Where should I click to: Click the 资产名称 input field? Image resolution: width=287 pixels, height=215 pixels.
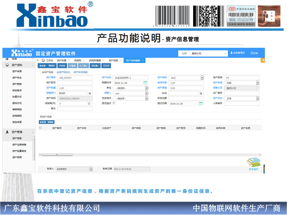pos(130,78)
